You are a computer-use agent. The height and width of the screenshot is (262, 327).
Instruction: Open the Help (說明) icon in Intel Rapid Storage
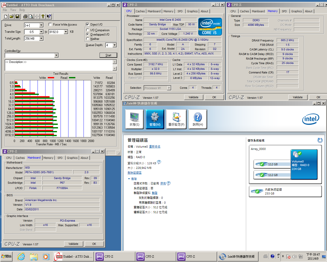(x=198, y=119)
